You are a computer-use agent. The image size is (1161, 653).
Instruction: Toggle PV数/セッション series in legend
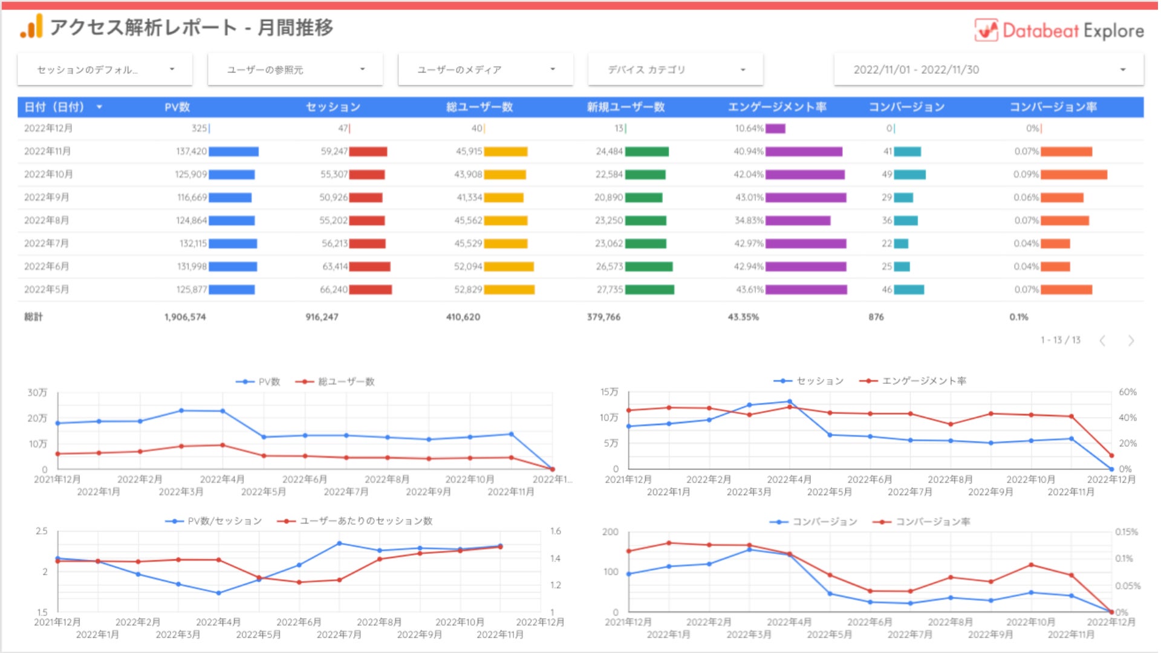tap(224, 521)
